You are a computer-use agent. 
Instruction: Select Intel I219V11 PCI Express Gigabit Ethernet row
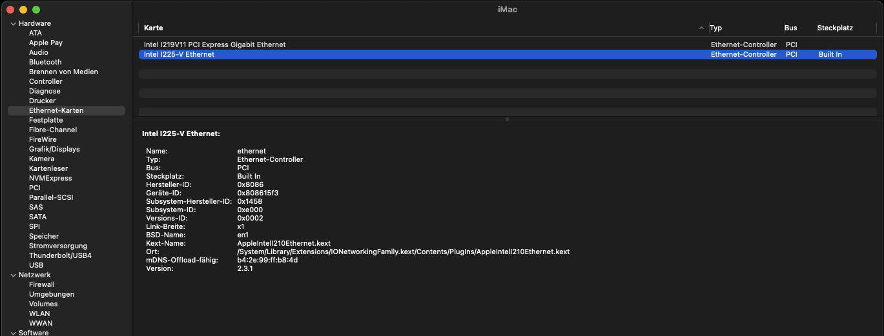[509, 44]
